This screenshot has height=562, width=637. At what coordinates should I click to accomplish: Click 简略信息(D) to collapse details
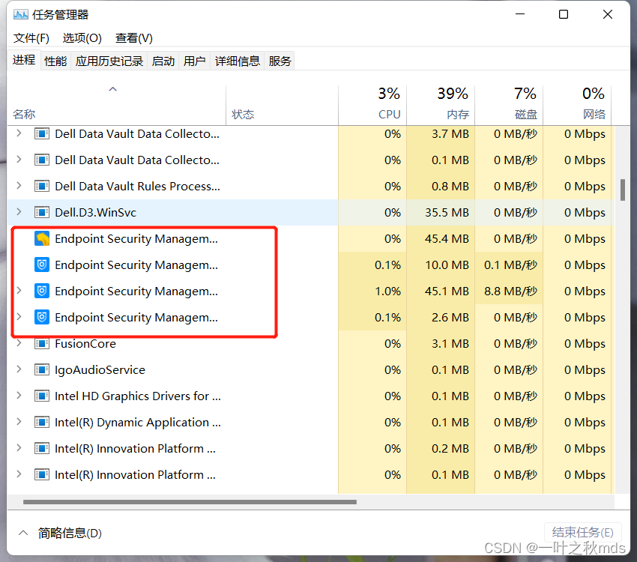tap(61, 533)
